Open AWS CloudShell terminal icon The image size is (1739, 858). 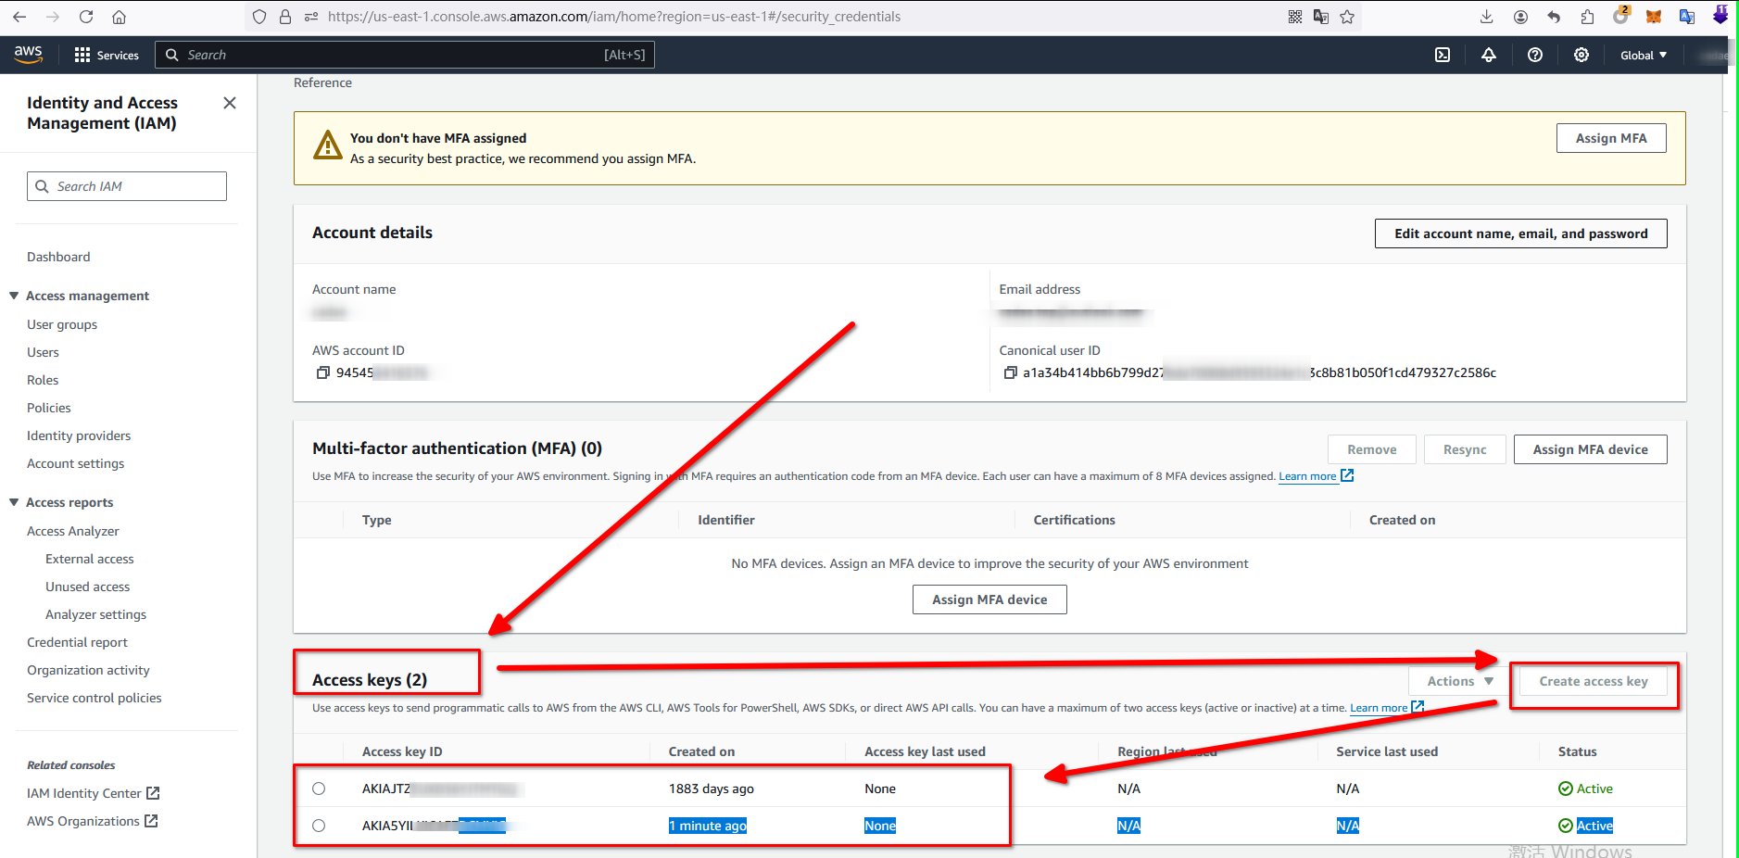pos(1443,55)
